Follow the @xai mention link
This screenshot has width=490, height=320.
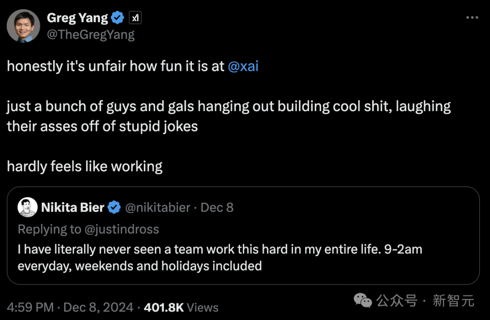pos(243,66)
